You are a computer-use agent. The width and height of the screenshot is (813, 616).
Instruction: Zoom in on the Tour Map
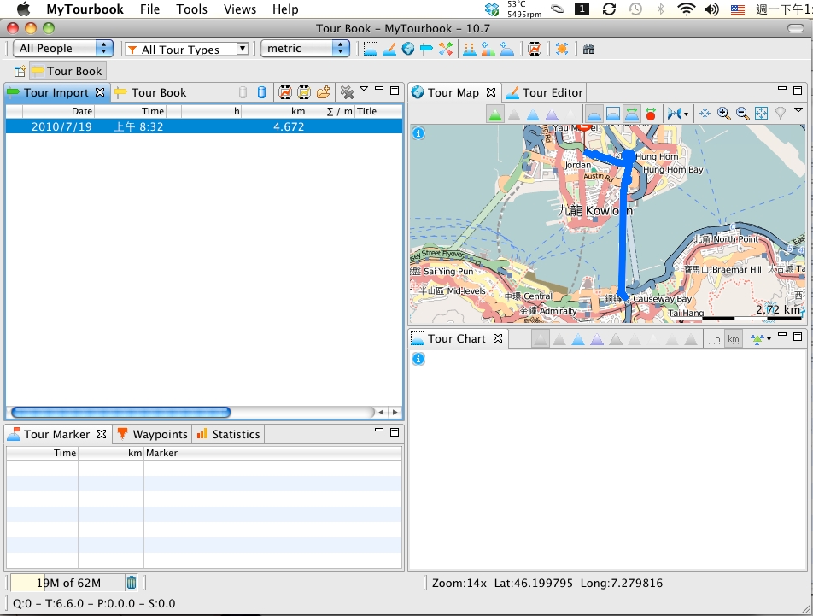pyautogui.click(x=724, y=113)
